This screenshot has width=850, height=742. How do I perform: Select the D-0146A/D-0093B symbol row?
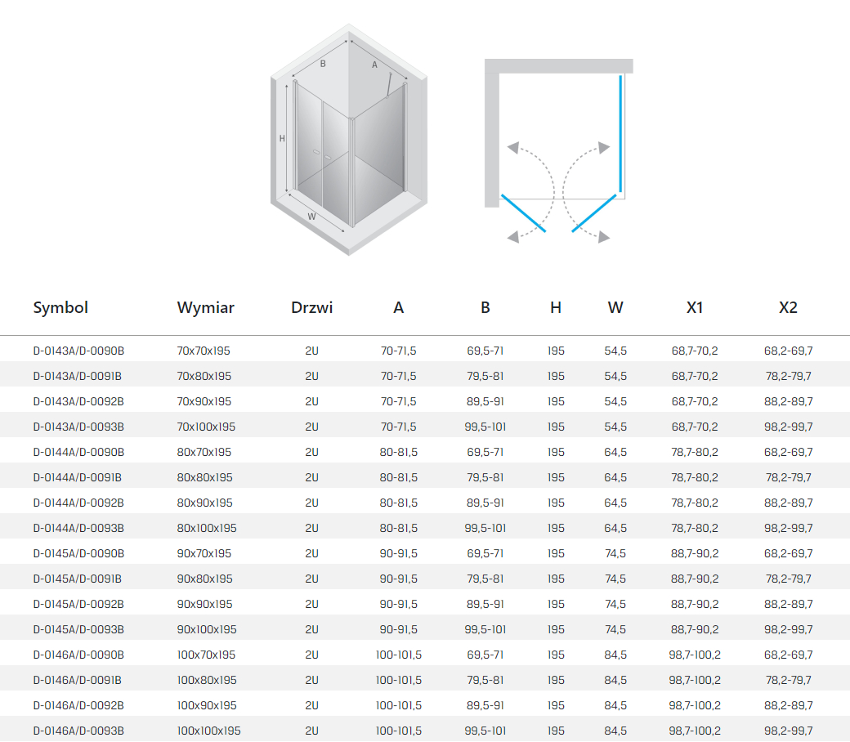point(78,731)
